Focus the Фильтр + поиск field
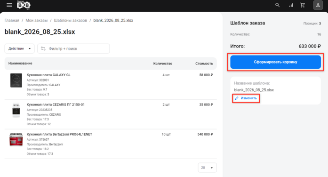 [73, 48]
